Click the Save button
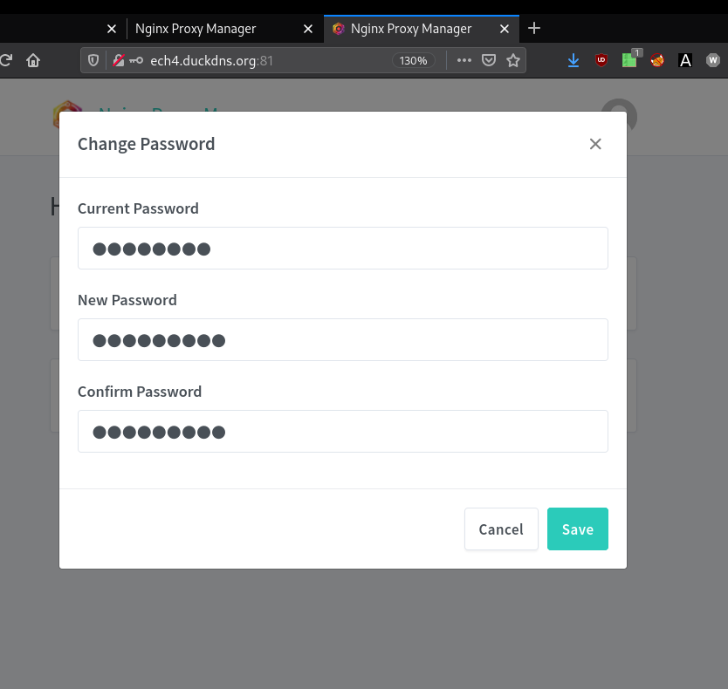 (x=577, y=529)
